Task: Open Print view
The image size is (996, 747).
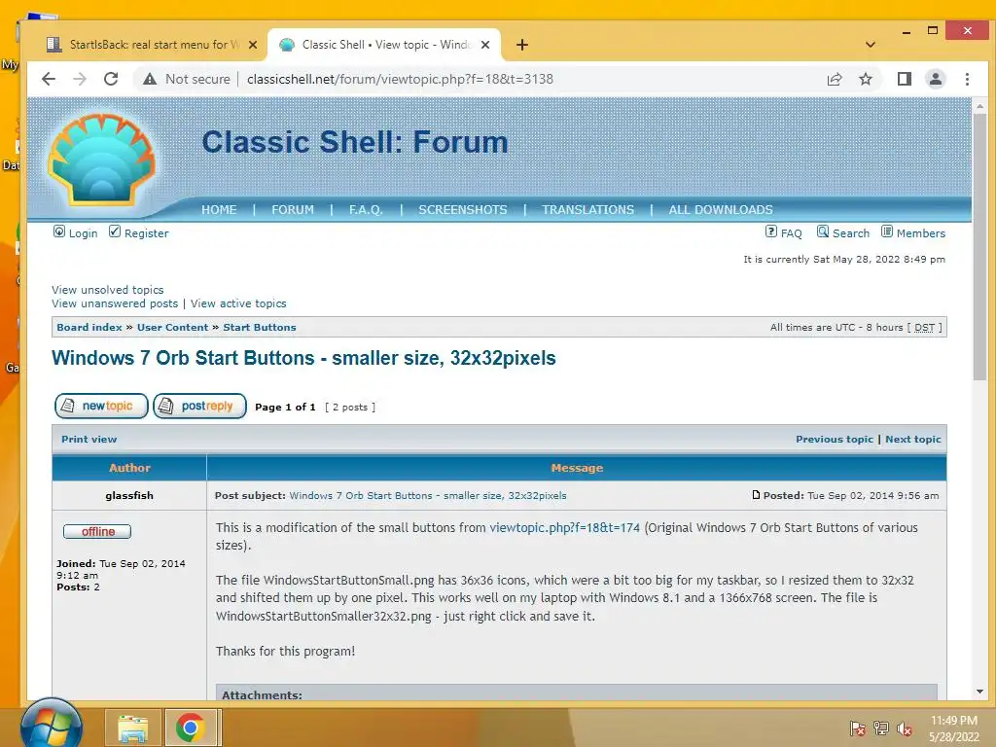Action: click(89, 439)
